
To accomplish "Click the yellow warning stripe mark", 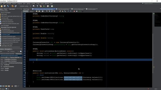I will (x=154, y=67).
